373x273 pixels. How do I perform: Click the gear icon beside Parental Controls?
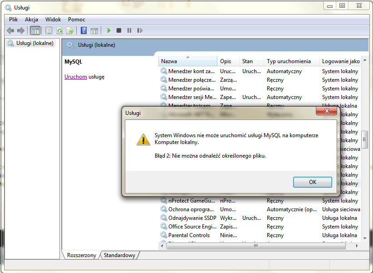point(164,235)
